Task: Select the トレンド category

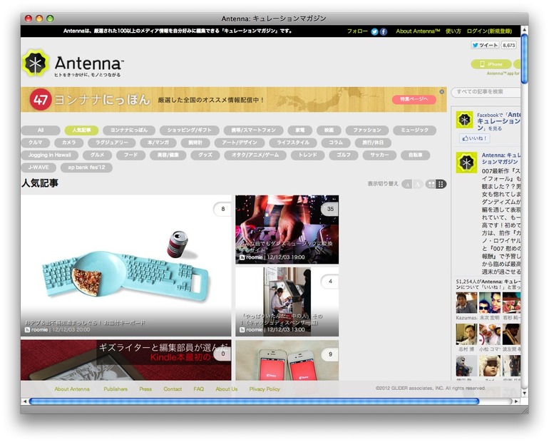Action: (x=308, y=155)
